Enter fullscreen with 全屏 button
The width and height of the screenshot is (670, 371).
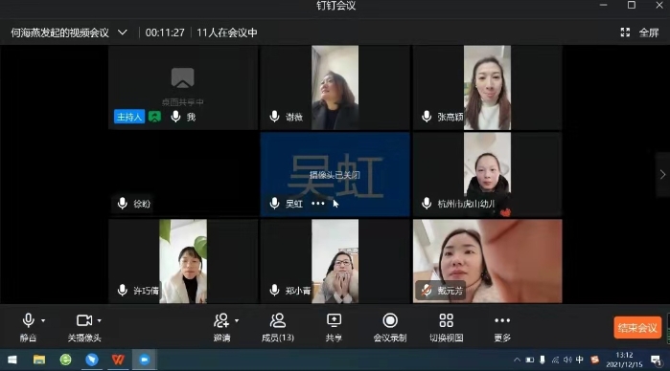649,33
